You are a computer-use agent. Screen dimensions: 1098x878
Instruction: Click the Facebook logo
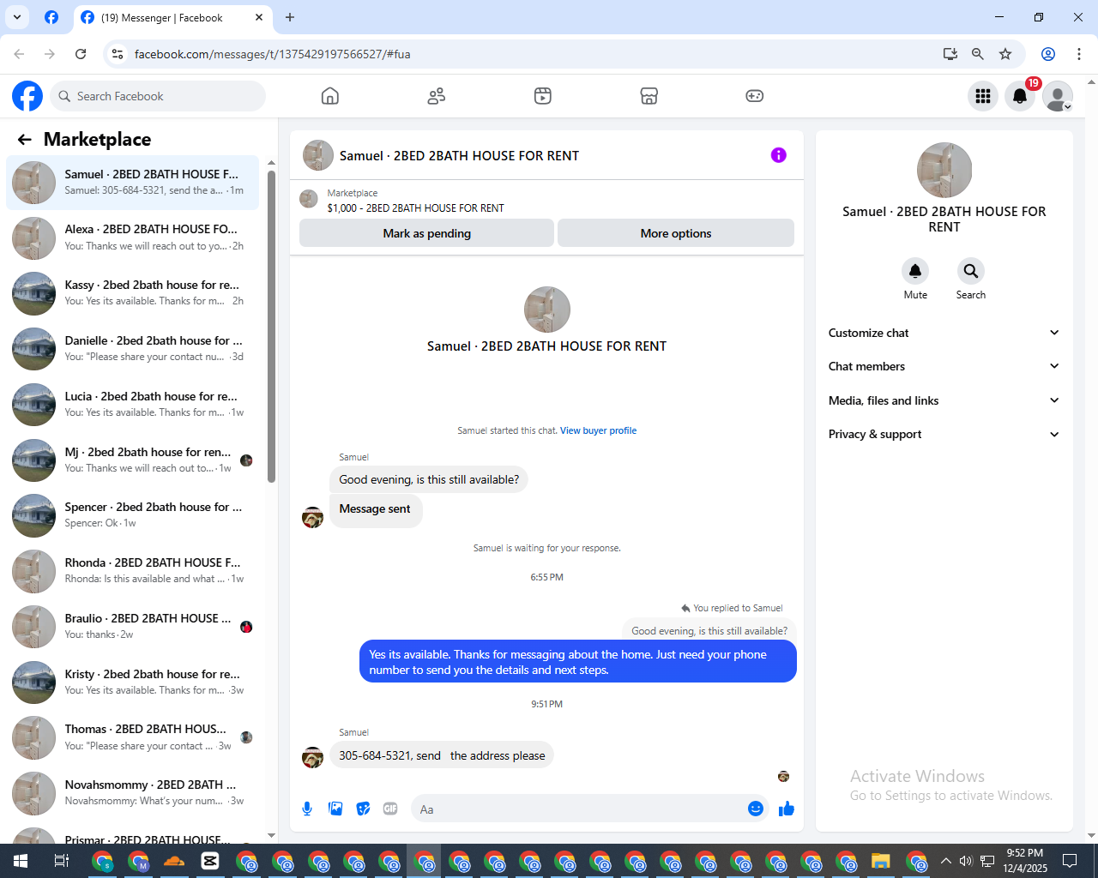tap(27, 96)
